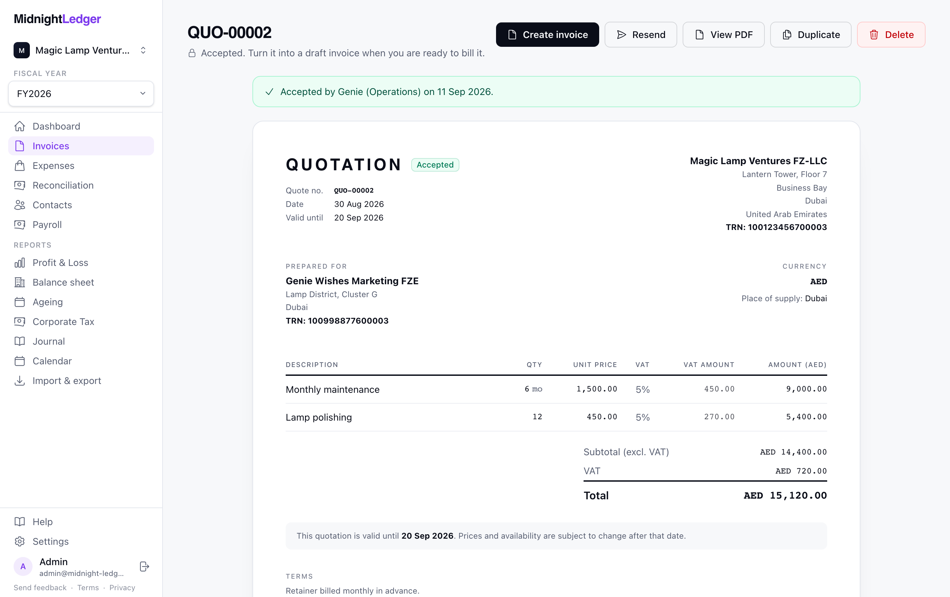Image resolution: width=950 pixels, height=597 pixels.
Task: Open the Send feedback link
Action: pos(40,588)
